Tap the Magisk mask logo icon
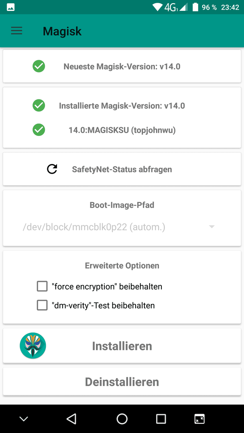 coord(33,346)
